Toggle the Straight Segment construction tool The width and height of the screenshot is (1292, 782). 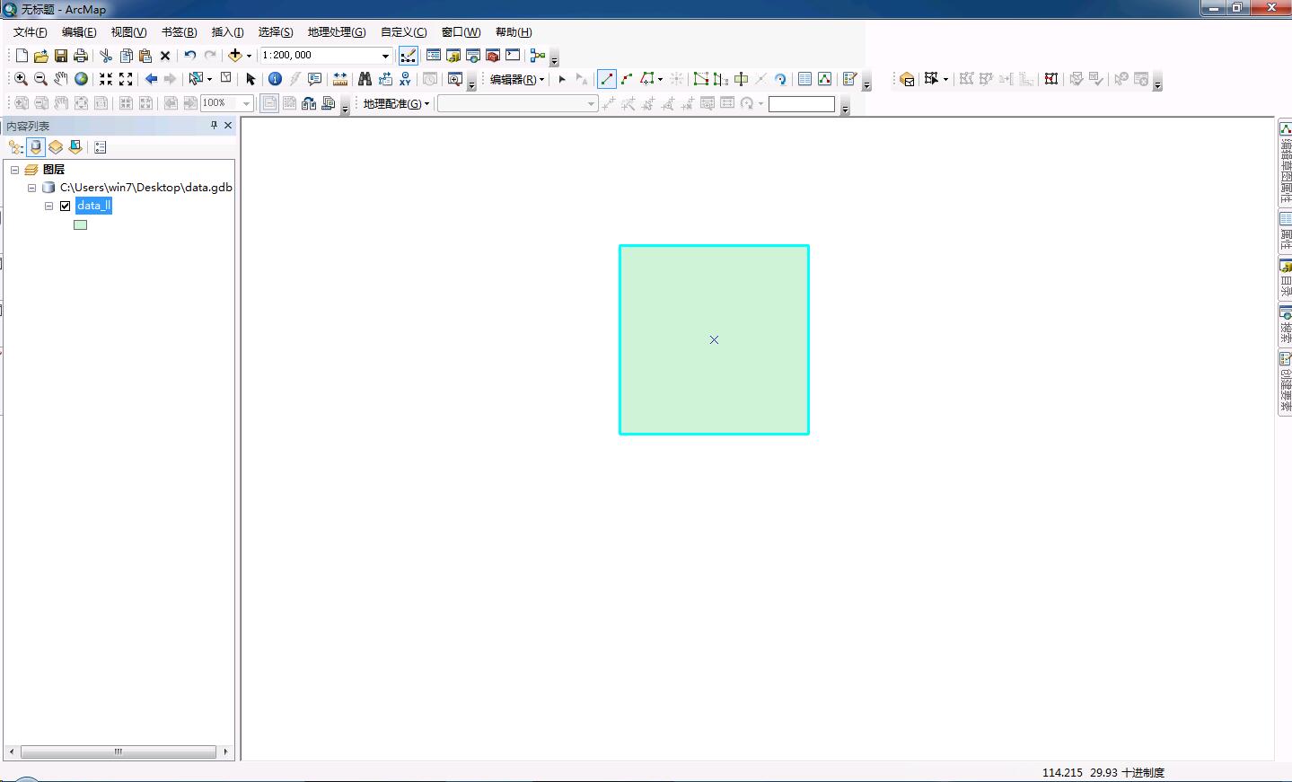(607, 79)
